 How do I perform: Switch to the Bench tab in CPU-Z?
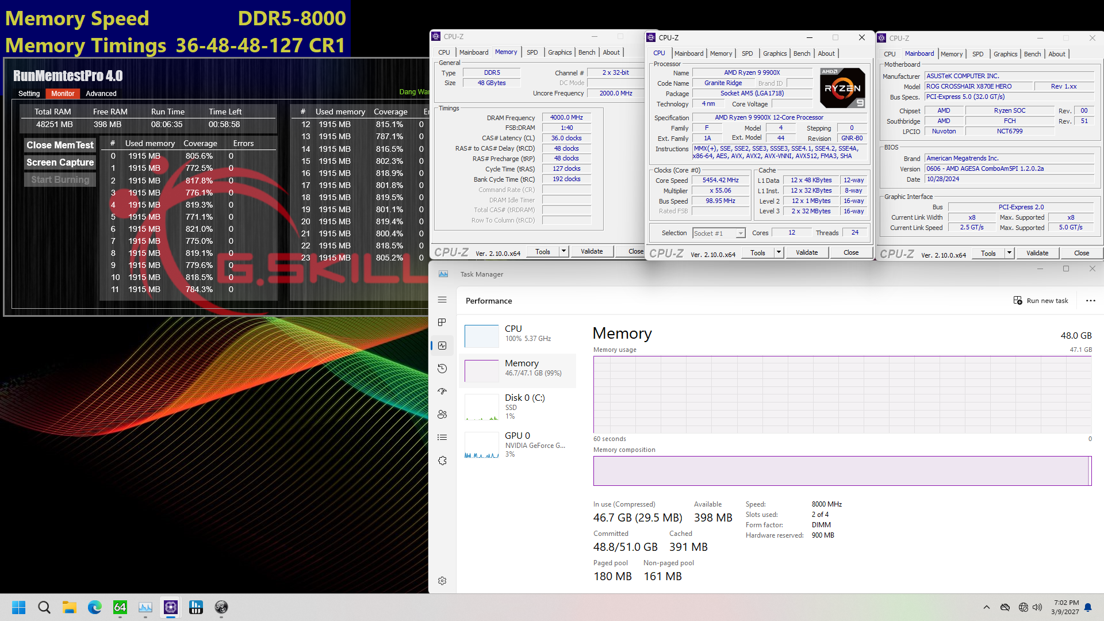[x=802, y=53]
